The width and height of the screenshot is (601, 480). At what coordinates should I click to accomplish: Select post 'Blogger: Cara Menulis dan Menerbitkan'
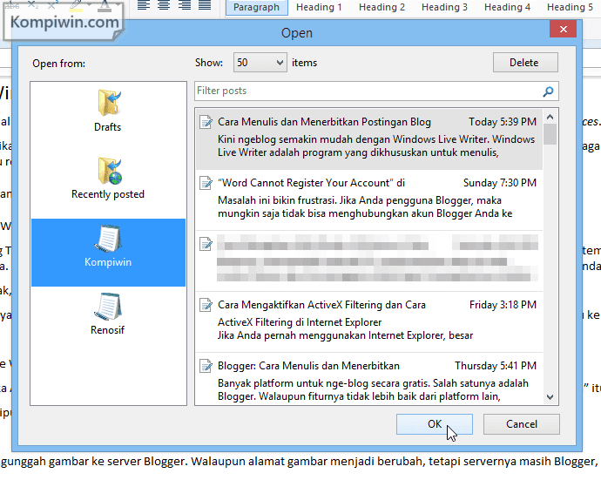pyautogui.click(x=369, y=379)
